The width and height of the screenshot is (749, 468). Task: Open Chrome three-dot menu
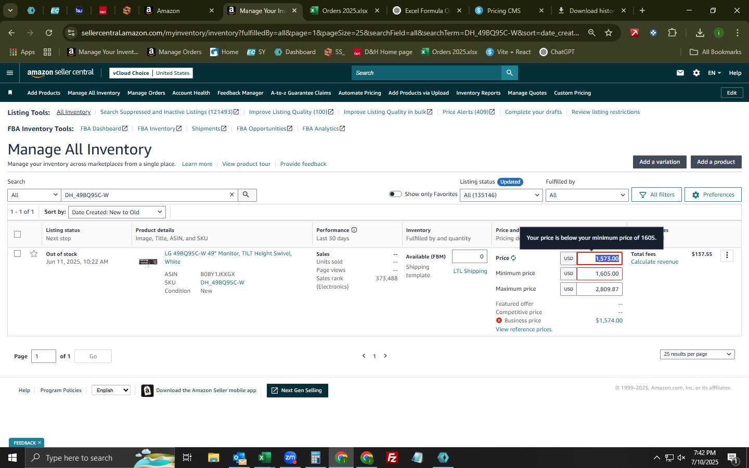738,33
